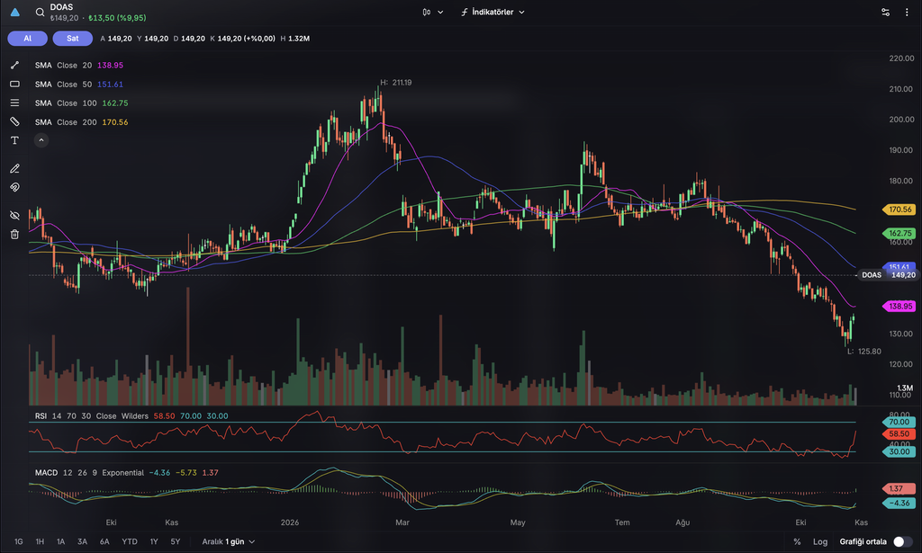
Task: Select the text annotation tool
Action: tap(14, 140)
